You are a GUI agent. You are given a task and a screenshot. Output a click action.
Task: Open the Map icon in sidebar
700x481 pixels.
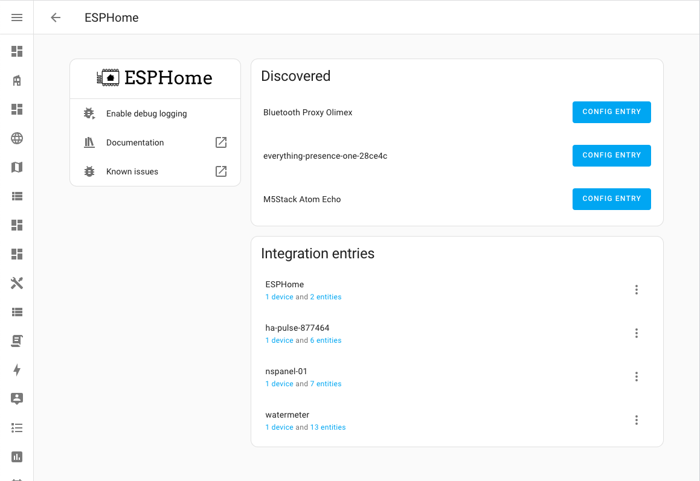pos(17,167)
